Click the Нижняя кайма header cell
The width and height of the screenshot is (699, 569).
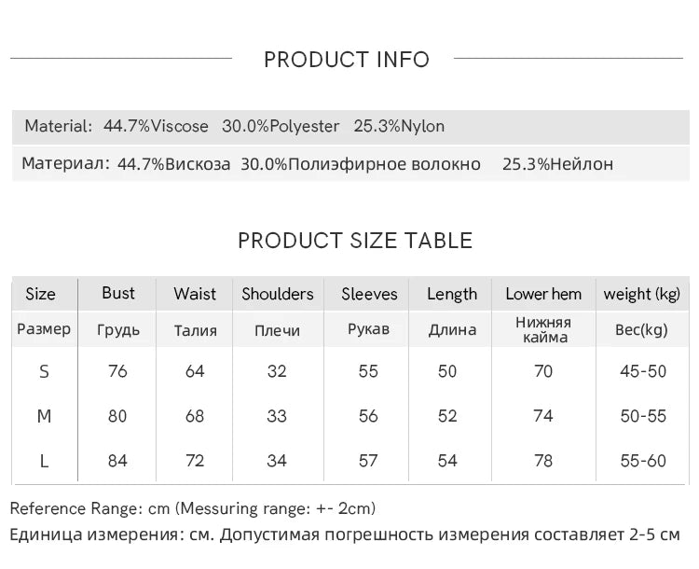tap(544, 329)
